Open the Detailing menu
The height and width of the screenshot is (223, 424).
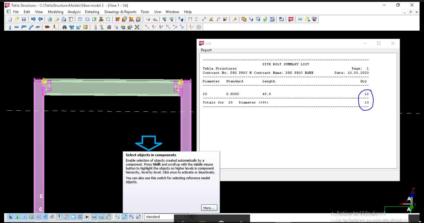pyautogui.click(x=92, y=12)
